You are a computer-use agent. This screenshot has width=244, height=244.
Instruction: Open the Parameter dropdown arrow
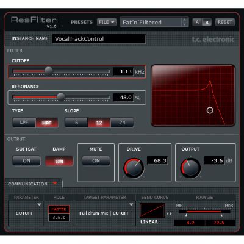coord(39,204)
